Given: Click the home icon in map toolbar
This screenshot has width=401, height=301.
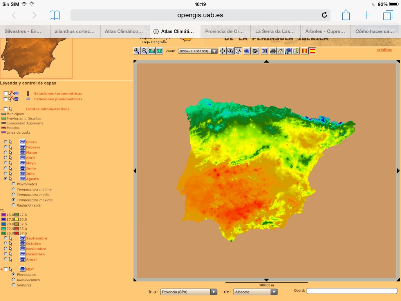Looking at the screenshot, I should coord(280,51).
